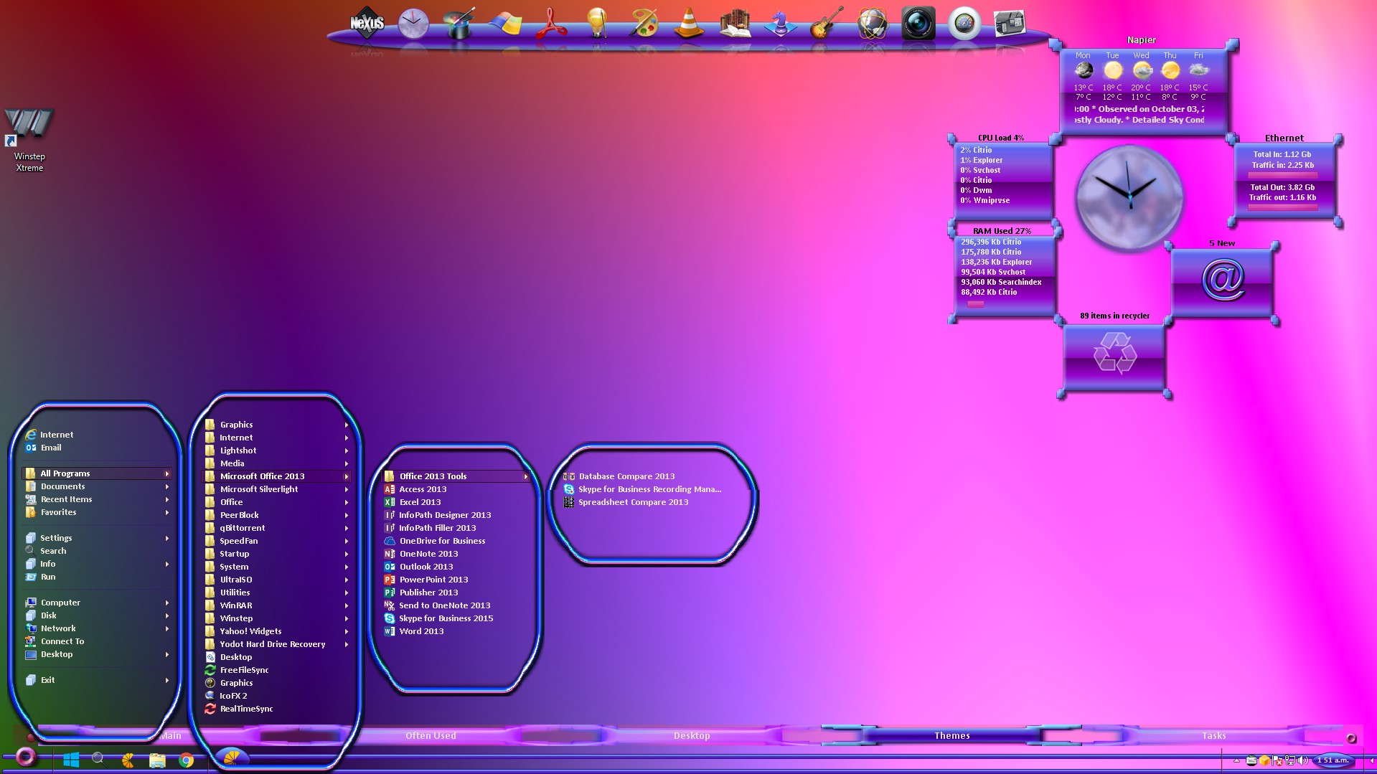
Task: Open the email @ widget
Action: 1222,280
